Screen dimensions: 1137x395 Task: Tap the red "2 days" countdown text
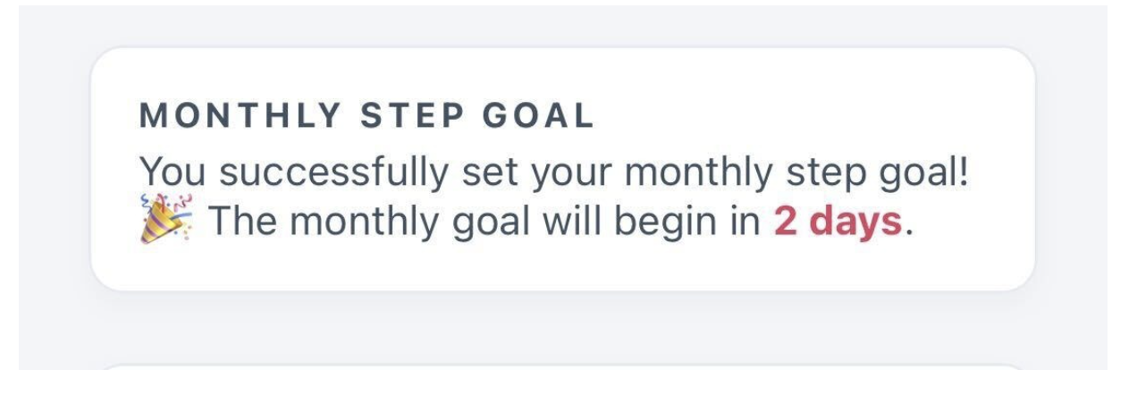(838, 221)
